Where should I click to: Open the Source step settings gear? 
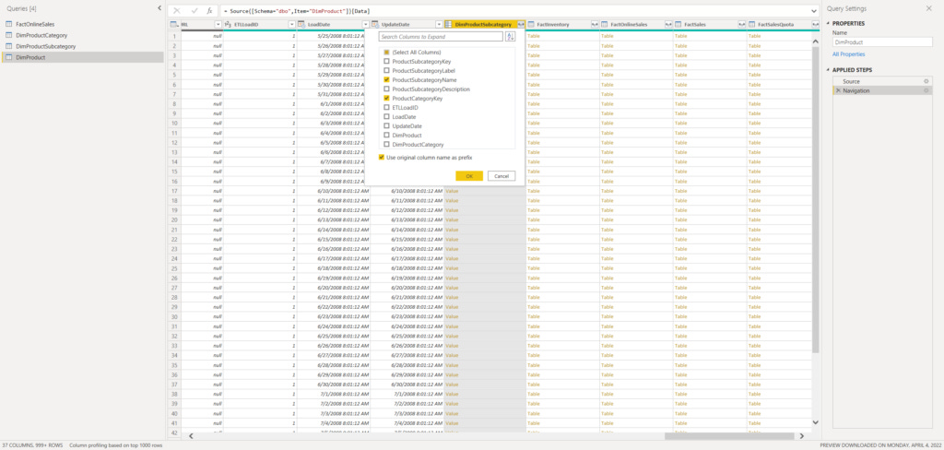point(926,81)
